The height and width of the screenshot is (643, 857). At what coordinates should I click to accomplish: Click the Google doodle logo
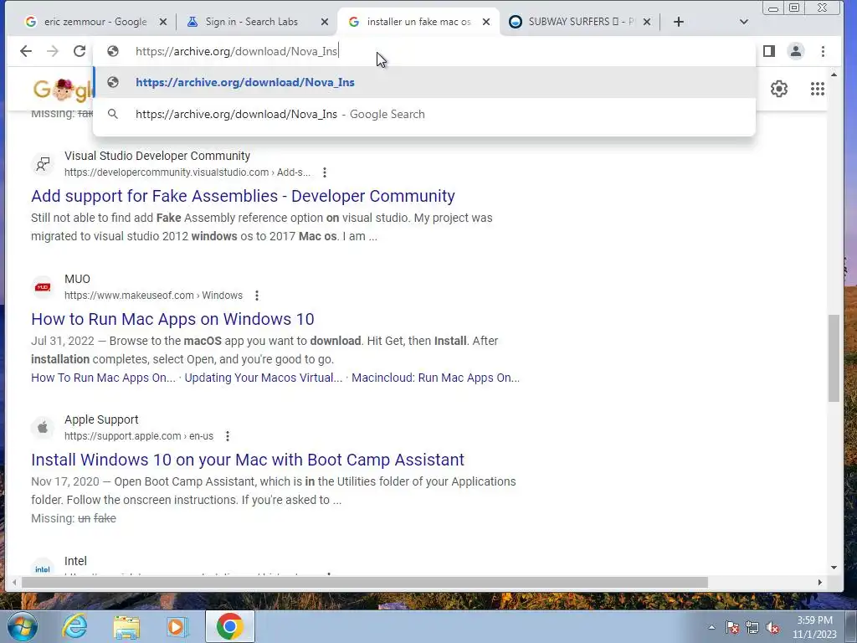[x=62, y=89]
